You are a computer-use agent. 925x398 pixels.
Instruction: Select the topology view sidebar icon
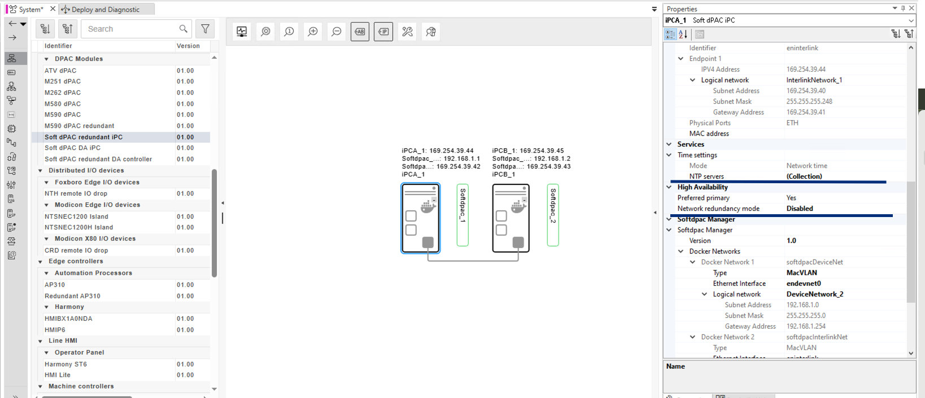(x=12, y=58)
